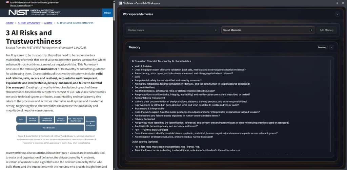
Task: Click the NIST logo
Action: 34,13
